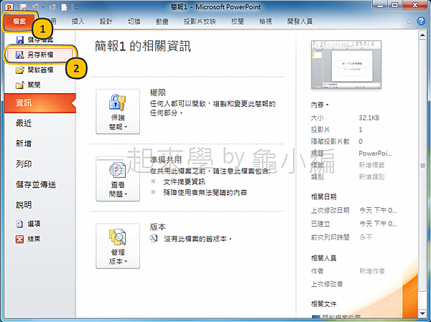Open the 最近 recent files section

tap(24, 123)
